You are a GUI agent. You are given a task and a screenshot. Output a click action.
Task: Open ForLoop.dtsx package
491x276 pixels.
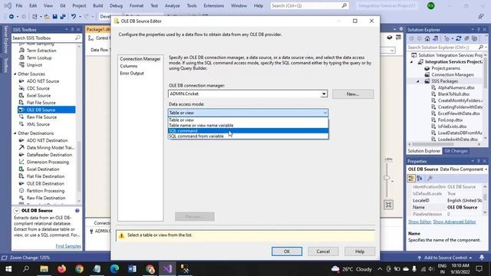pos(450,120)
